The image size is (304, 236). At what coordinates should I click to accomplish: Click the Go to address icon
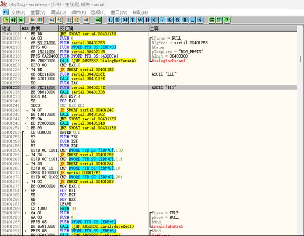pos(98,20)
